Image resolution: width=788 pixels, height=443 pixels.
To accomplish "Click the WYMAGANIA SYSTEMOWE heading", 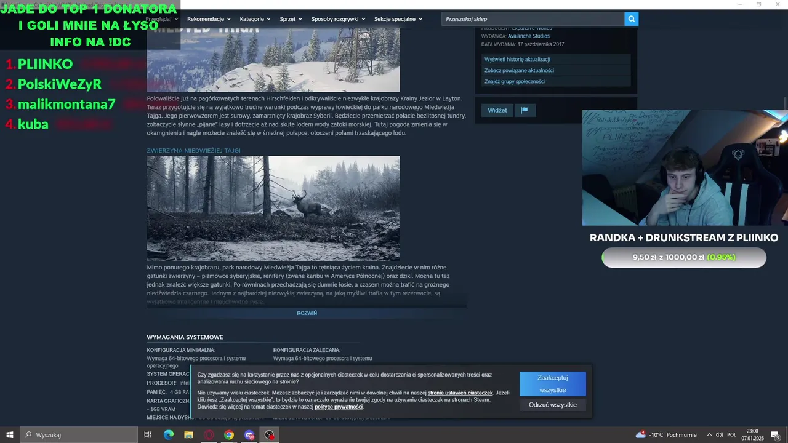I will [185, 337].
